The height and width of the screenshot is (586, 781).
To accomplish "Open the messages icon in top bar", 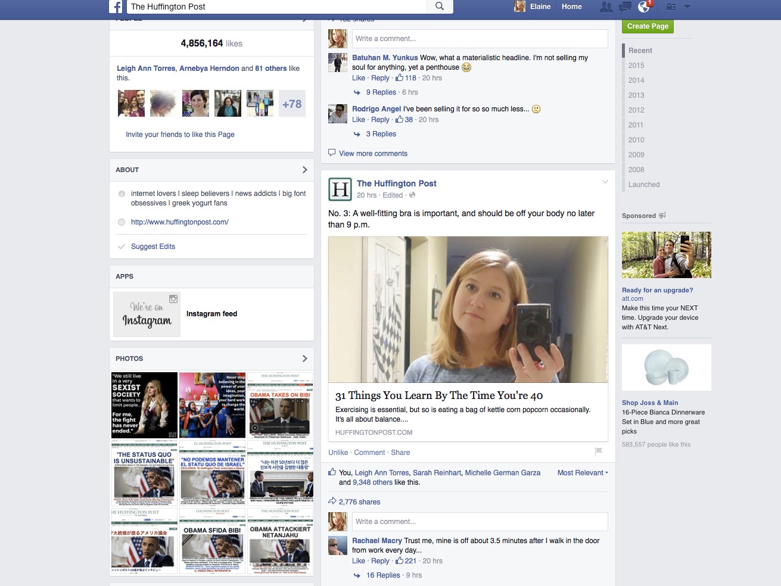I will (625, 7).
